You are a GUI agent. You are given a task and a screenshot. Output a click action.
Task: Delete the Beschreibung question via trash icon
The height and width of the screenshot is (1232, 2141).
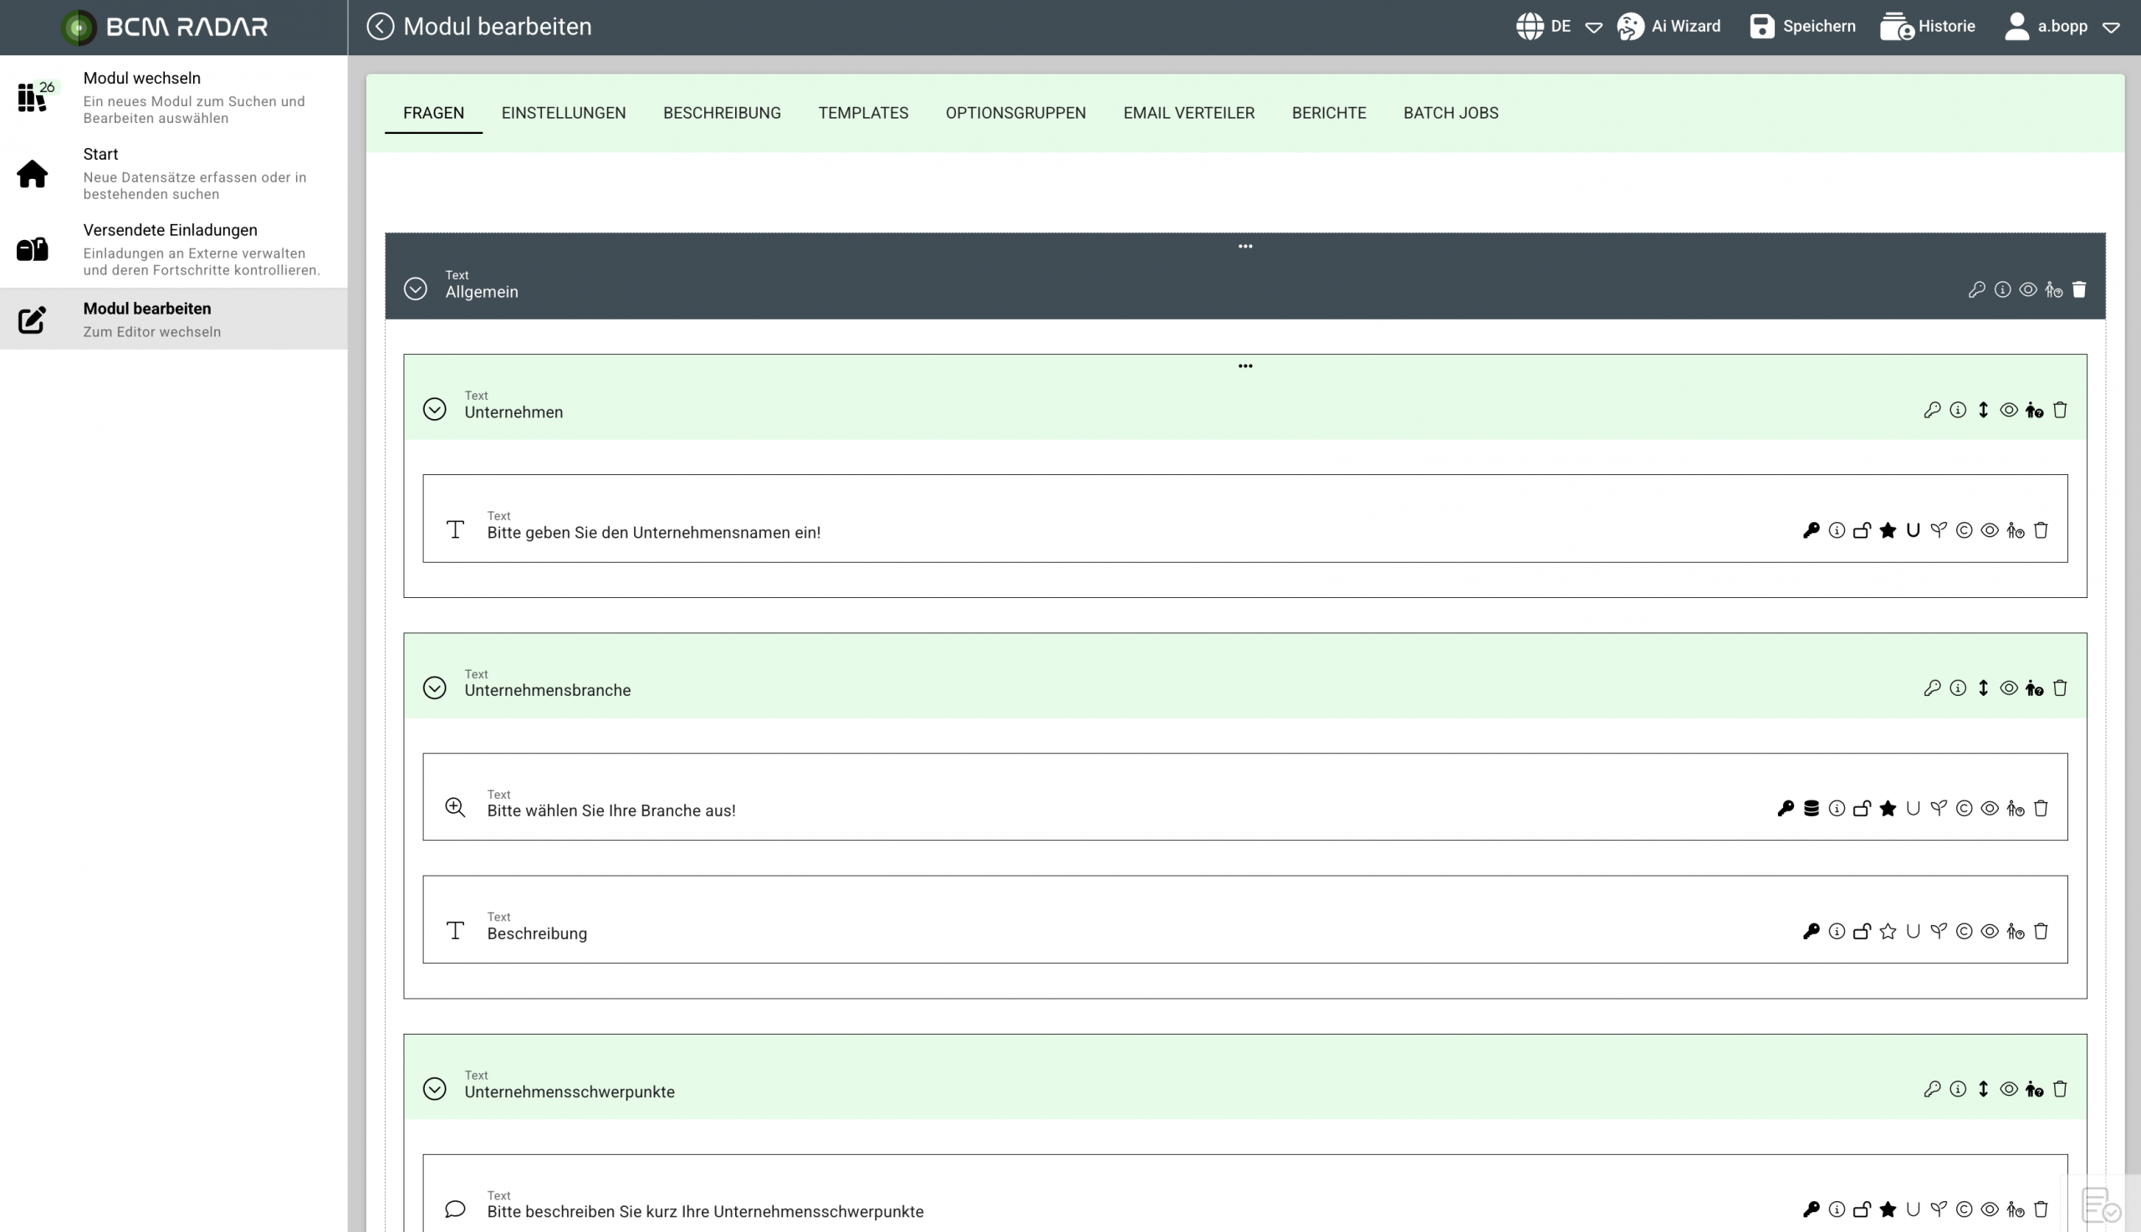[2041, 932]
